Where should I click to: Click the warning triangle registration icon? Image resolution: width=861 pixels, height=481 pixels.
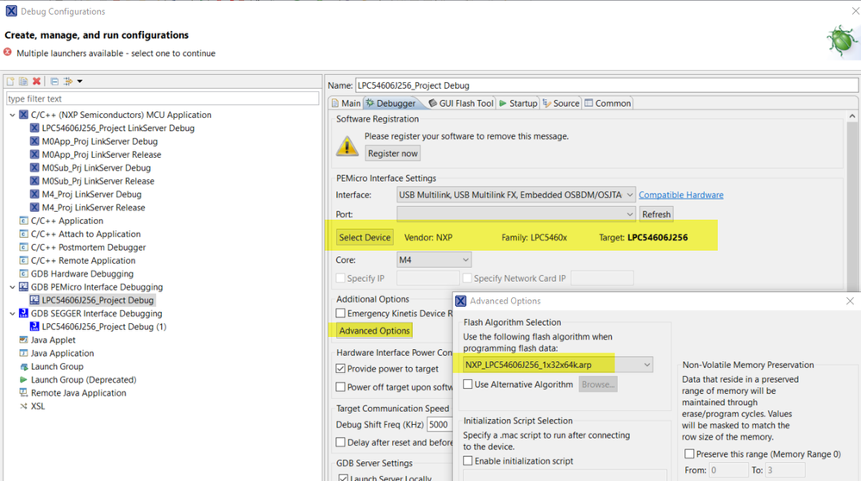tap(347, 146)
